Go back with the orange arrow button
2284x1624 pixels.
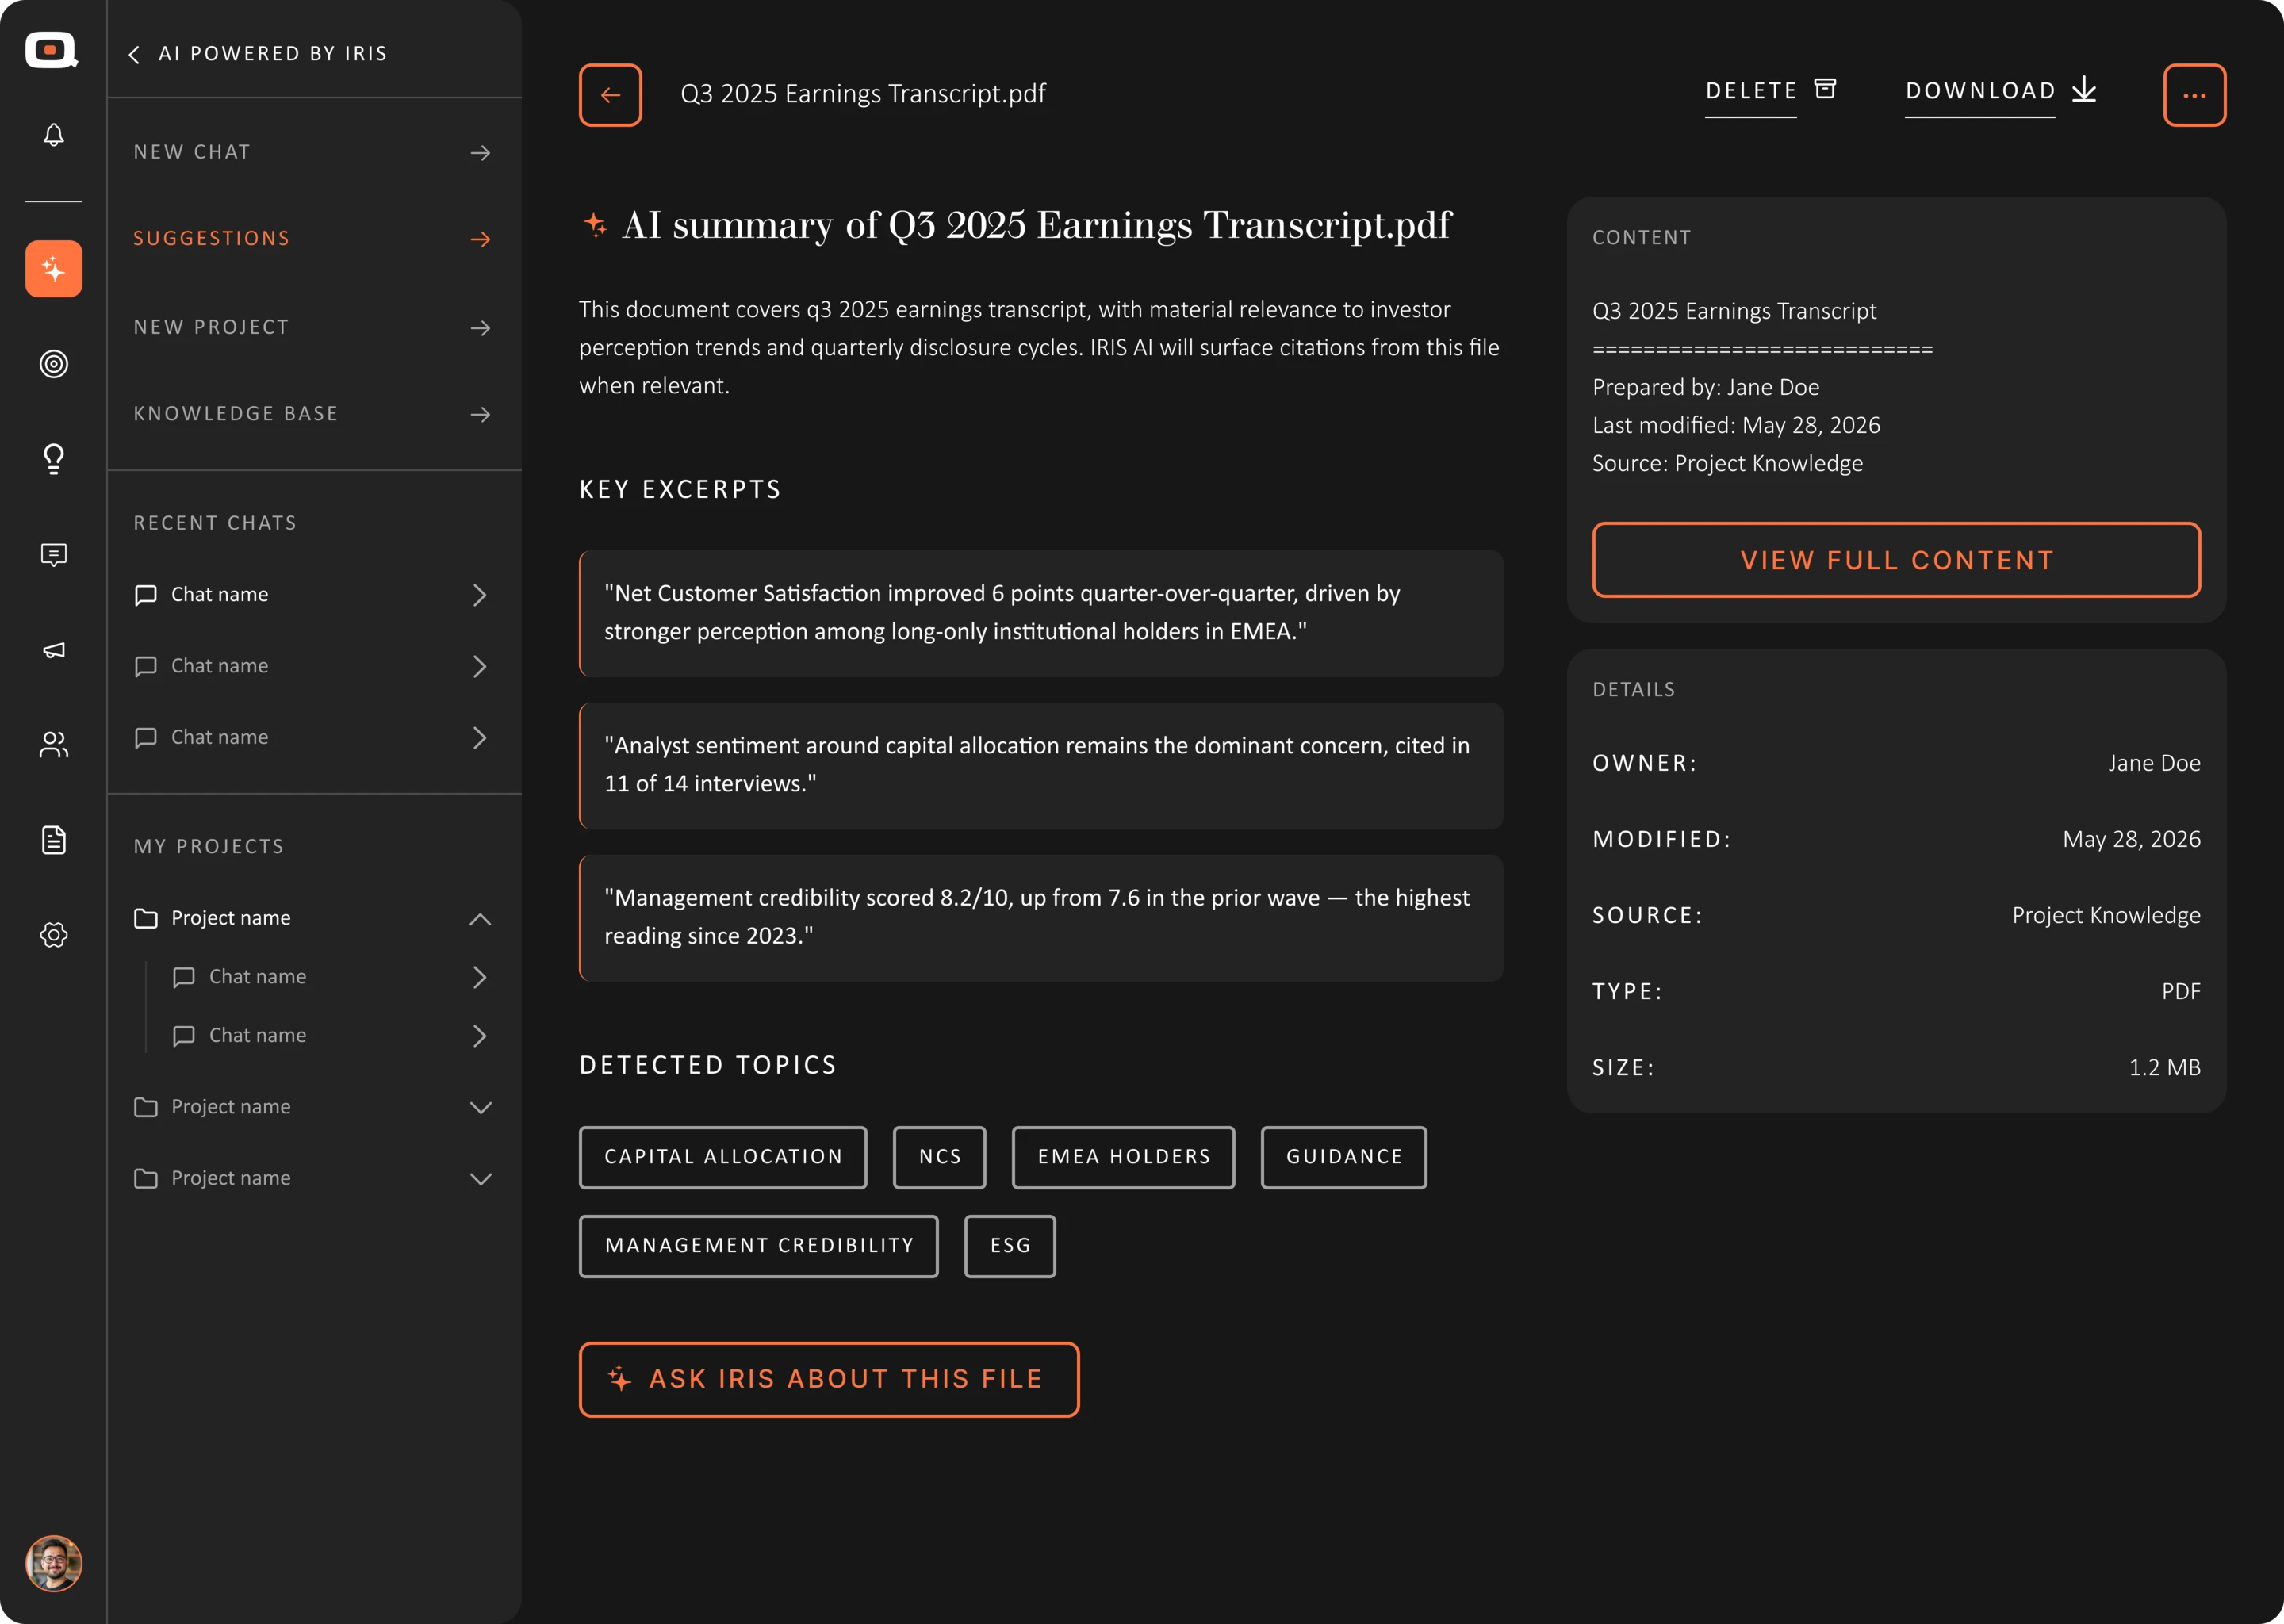[x=610, y=95]
